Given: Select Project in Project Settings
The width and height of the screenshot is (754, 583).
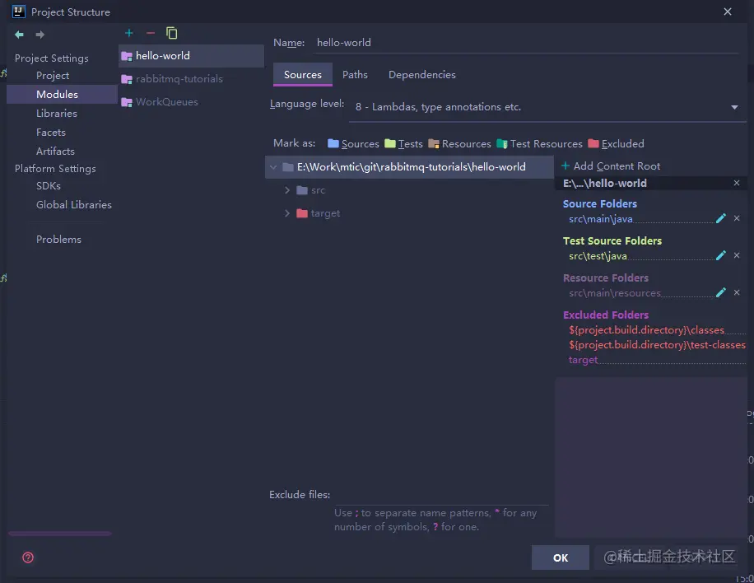Looking at the screenshot, I should point(53,76).
